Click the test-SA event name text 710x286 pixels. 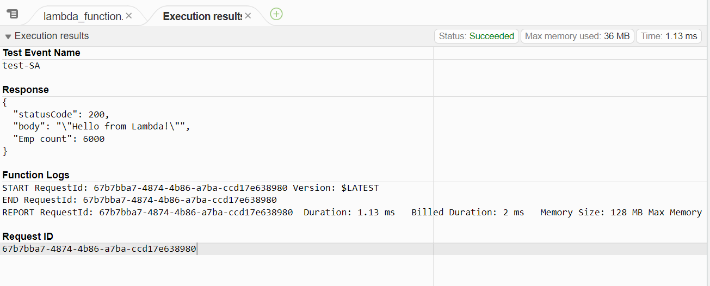pos(21,66)
